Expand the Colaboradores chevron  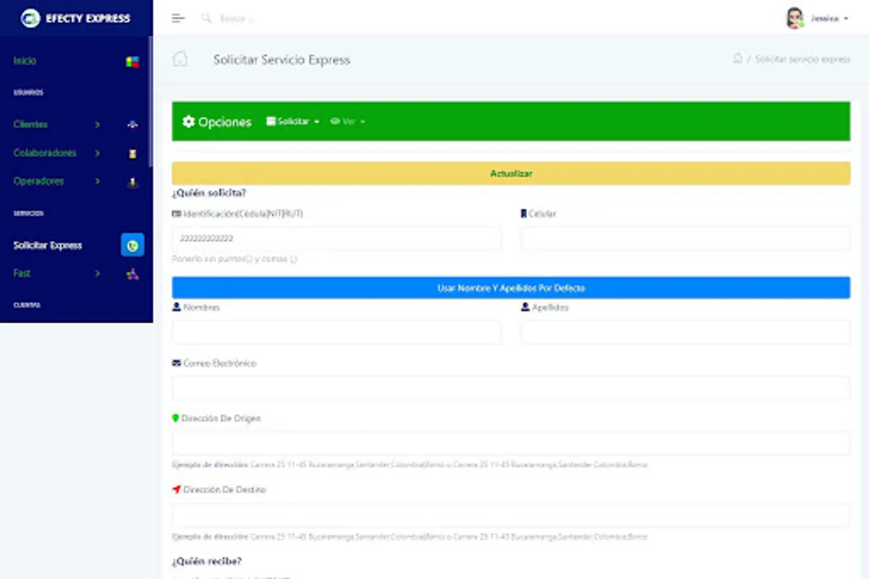97,153
